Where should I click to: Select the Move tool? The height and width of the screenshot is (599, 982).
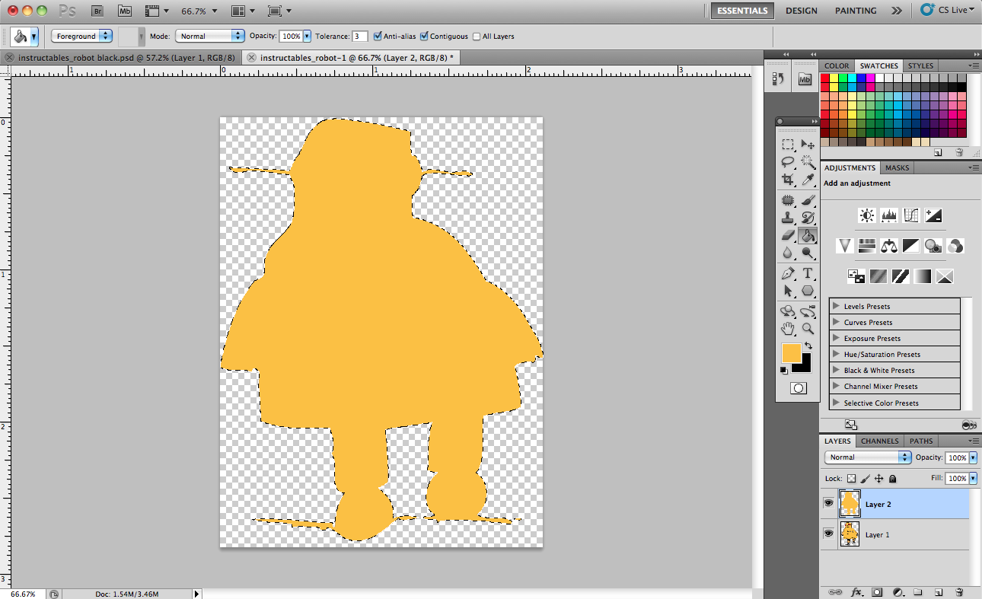(808, 144)
